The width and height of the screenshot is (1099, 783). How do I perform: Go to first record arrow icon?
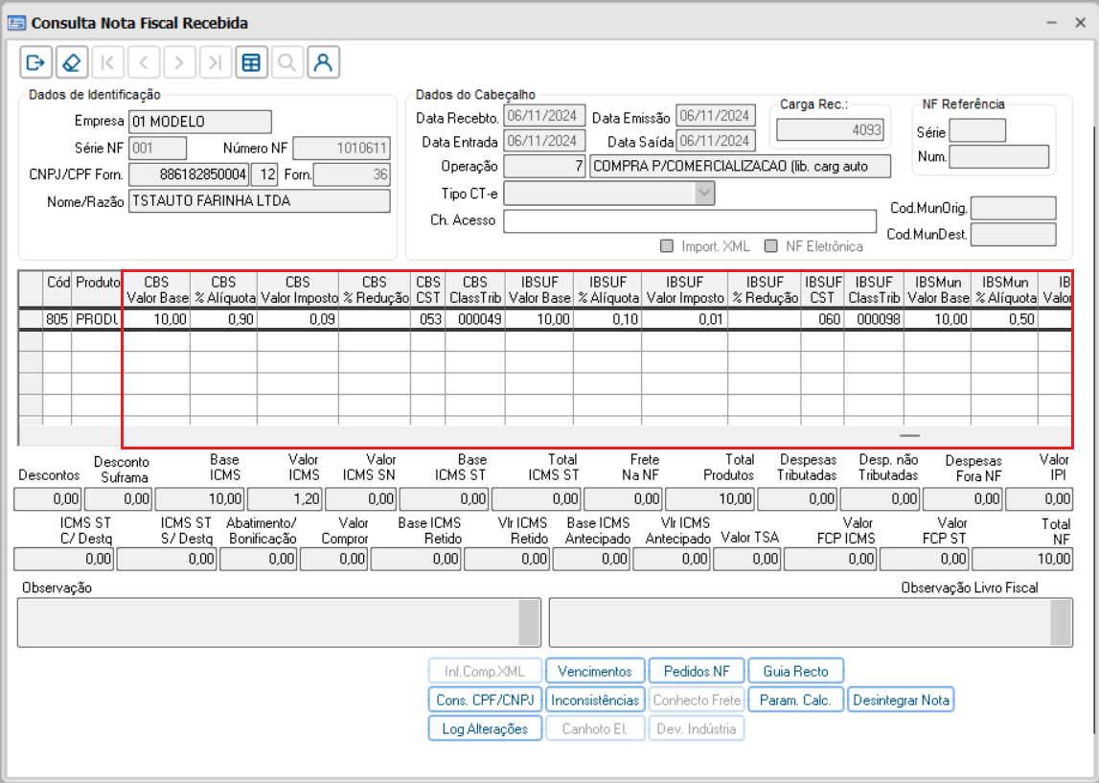[x=107, y=63]
